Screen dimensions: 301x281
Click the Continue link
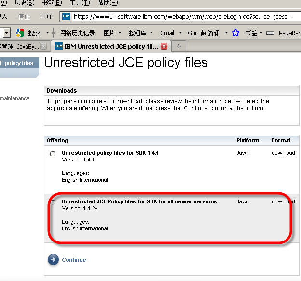click(x=74, y=260)
